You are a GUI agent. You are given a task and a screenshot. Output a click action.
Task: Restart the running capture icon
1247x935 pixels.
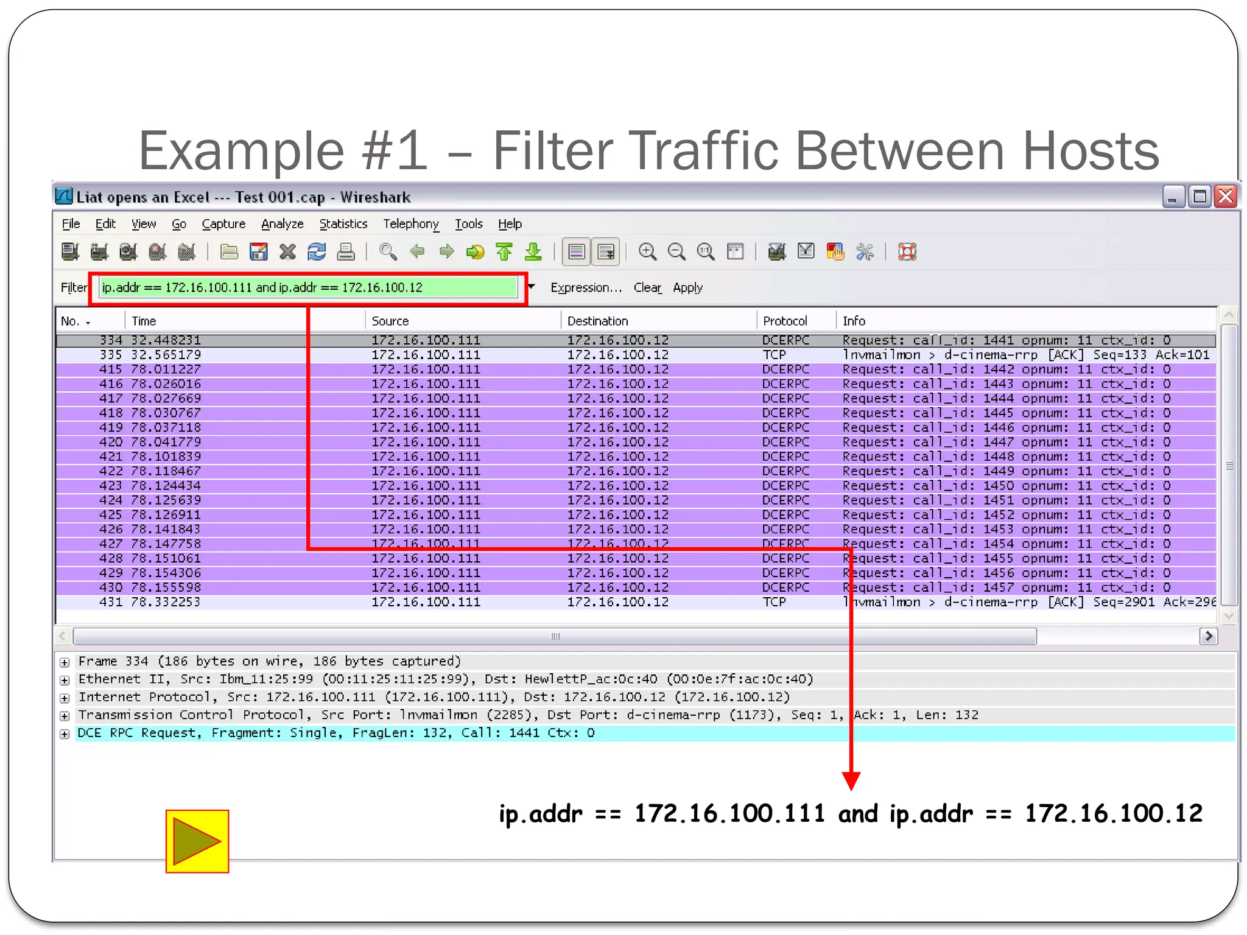point(187,251)
